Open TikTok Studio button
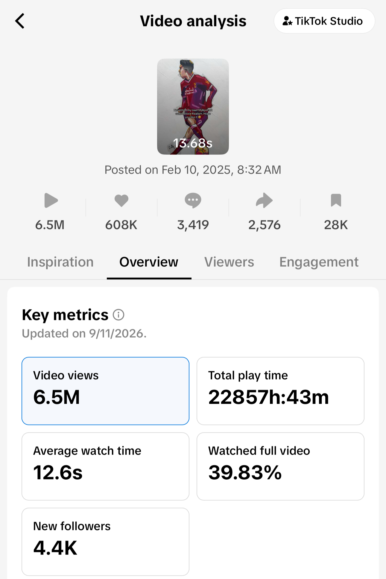Screen dimensions: 386x579 pos(324,21)
